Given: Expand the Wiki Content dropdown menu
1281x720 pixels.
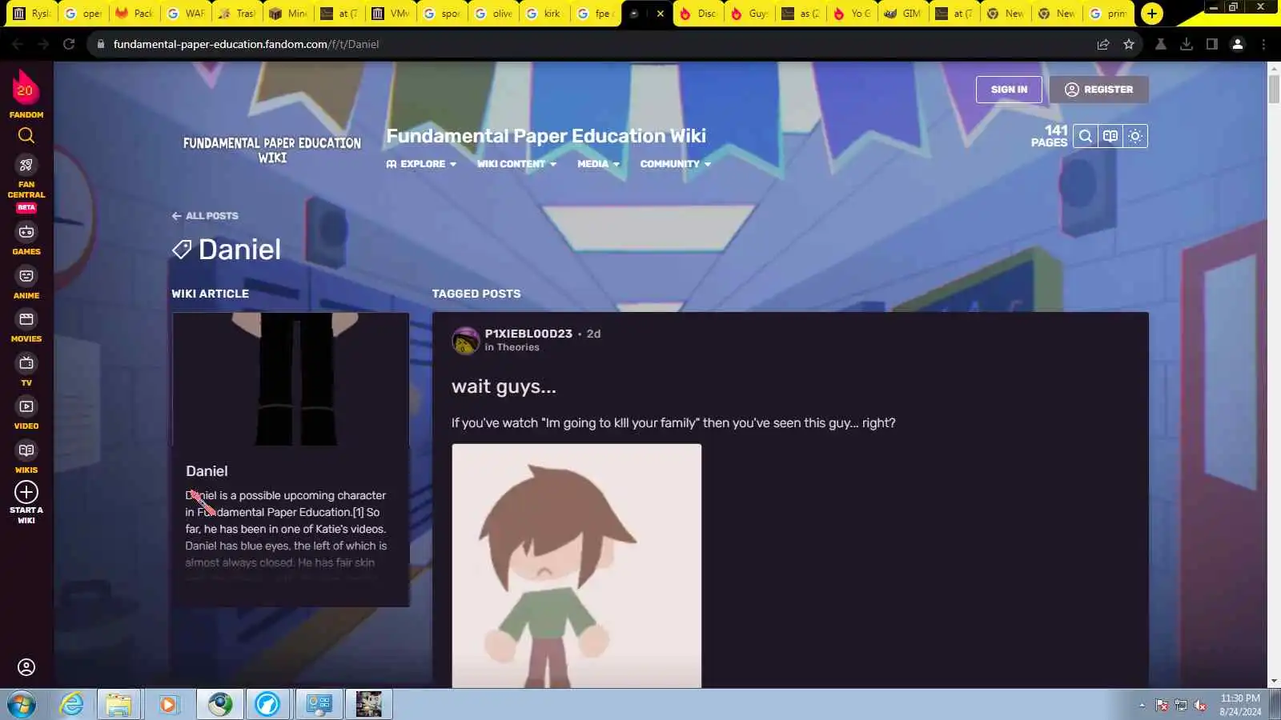Looking at the screenshot, I should pos(516,164).
